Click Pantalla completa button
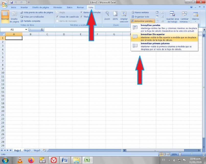Screen dimensions: 206x164 coord(30,21)
